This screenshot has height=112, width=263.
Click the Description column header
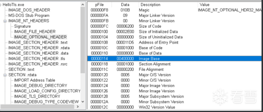(x=168, y=5)
